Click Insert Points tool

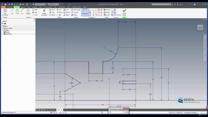pyautogui.click(x=107, y=12)
